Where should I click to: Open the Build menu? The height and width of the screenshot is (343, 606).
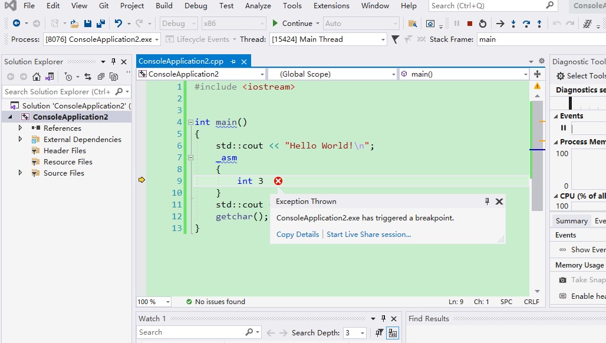(164, 6)
